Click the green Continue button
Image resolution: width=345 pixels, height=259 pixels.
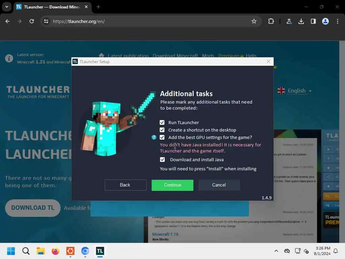click(172, 185)
